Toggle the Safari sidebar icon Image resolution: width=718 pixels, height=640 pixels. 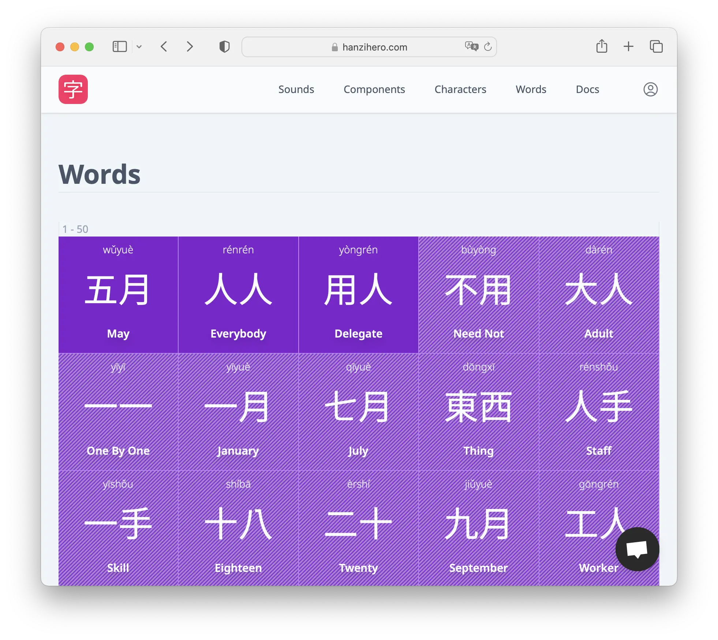coord(120,47)
